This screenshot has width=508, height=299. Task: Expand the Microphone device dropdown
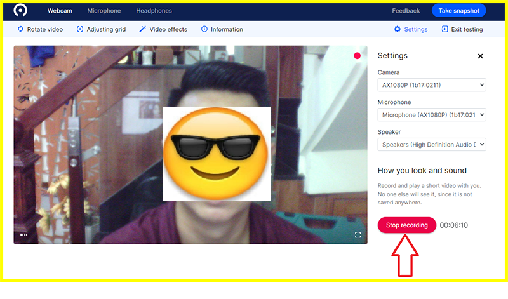pyautogui.click(x=432, y=115)
